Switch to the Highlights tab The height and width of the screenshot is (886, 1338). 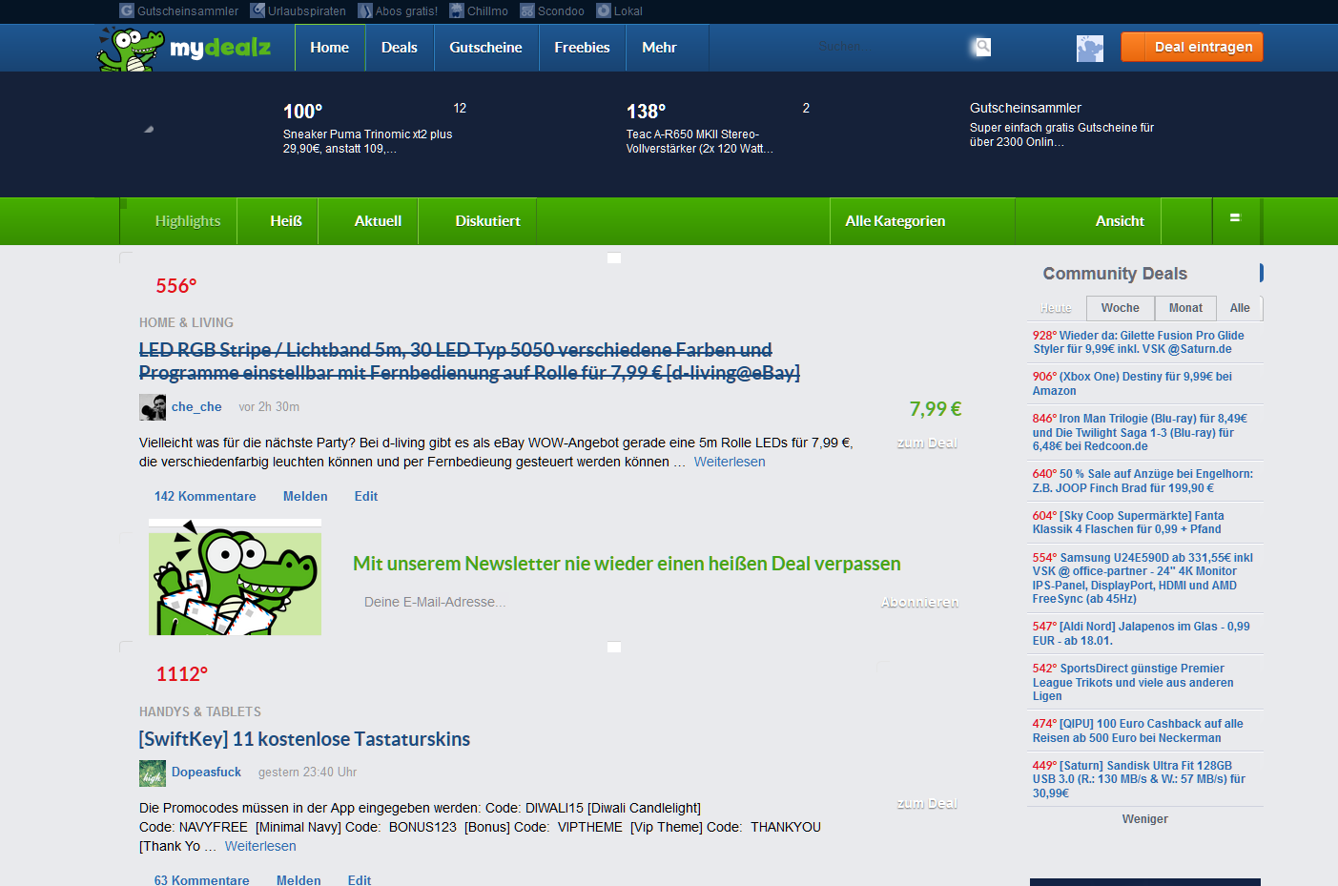(187, 221)
